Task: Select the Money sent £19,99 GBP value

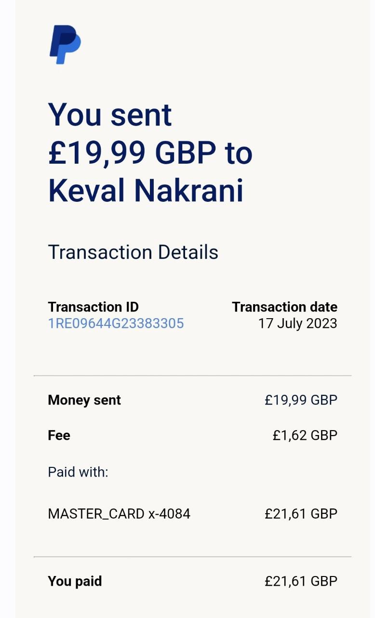Action: (301, 400)
